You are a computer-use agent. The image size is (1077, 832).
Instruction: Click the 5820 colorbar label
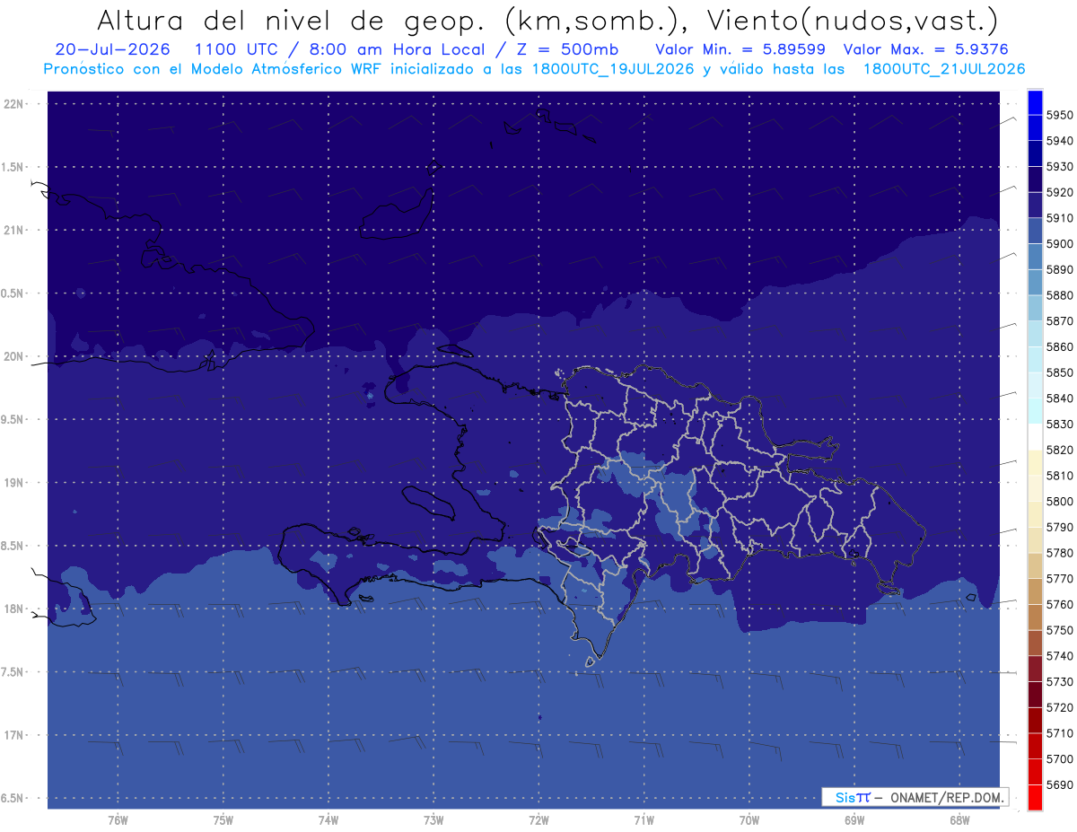coord(1060,450)
